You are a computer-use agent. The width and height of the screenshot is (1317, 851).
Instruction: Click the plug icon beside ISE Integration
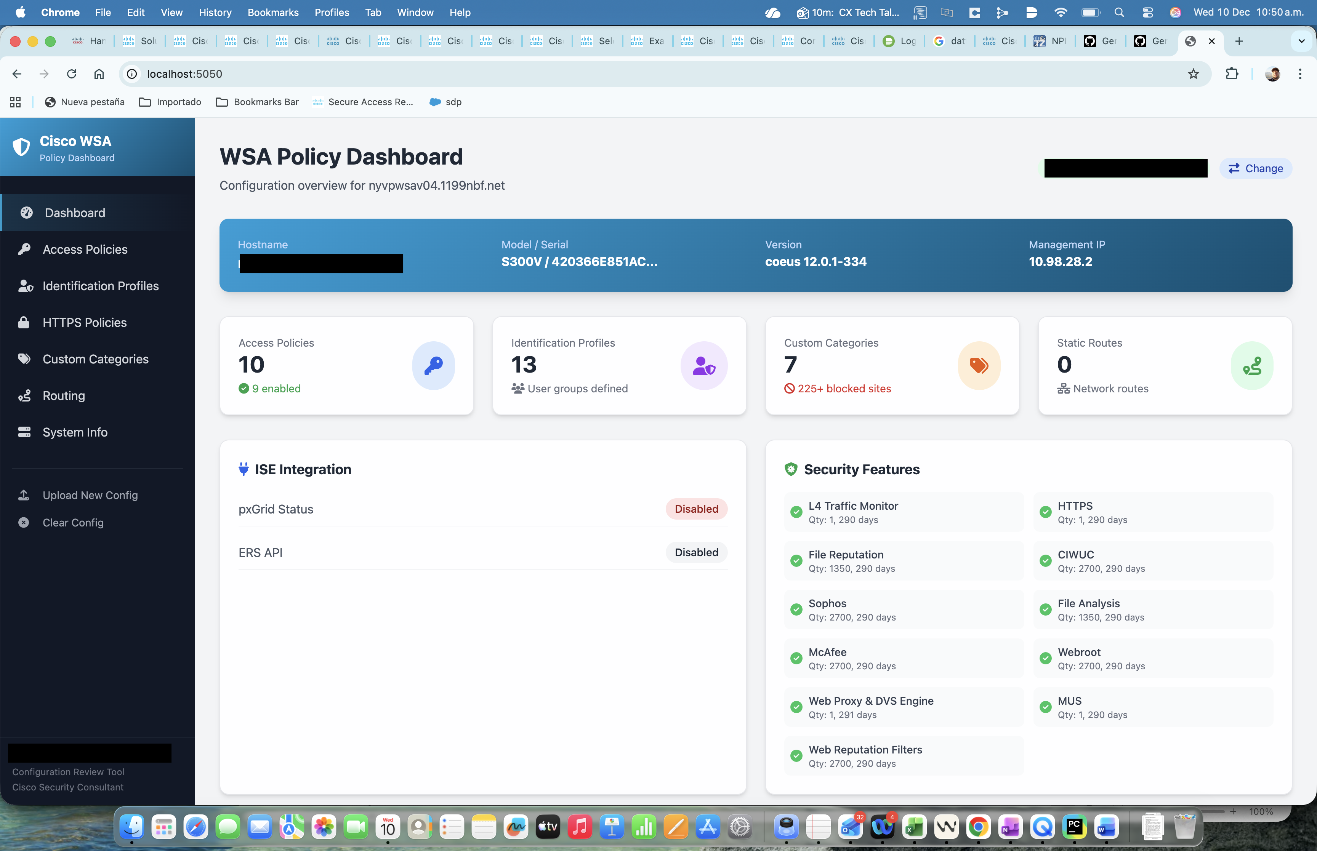tap(243, 469)
